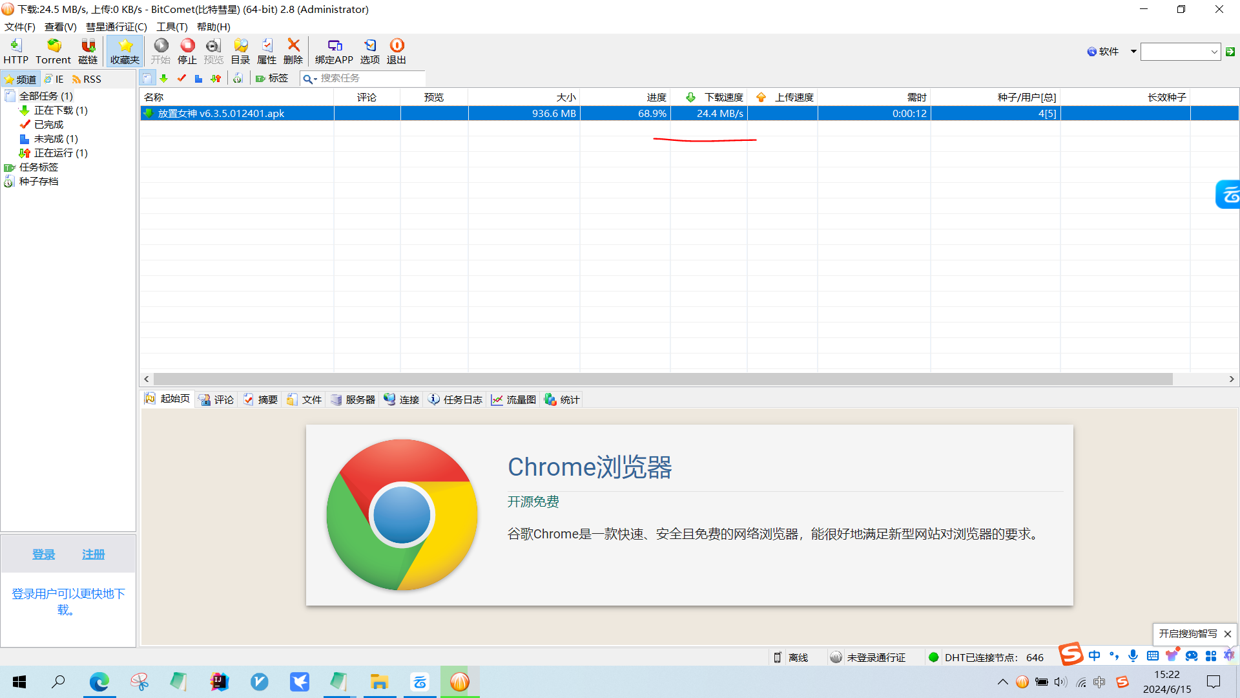
Task: Click the 退出 exit icon
Action: [397, 50]
